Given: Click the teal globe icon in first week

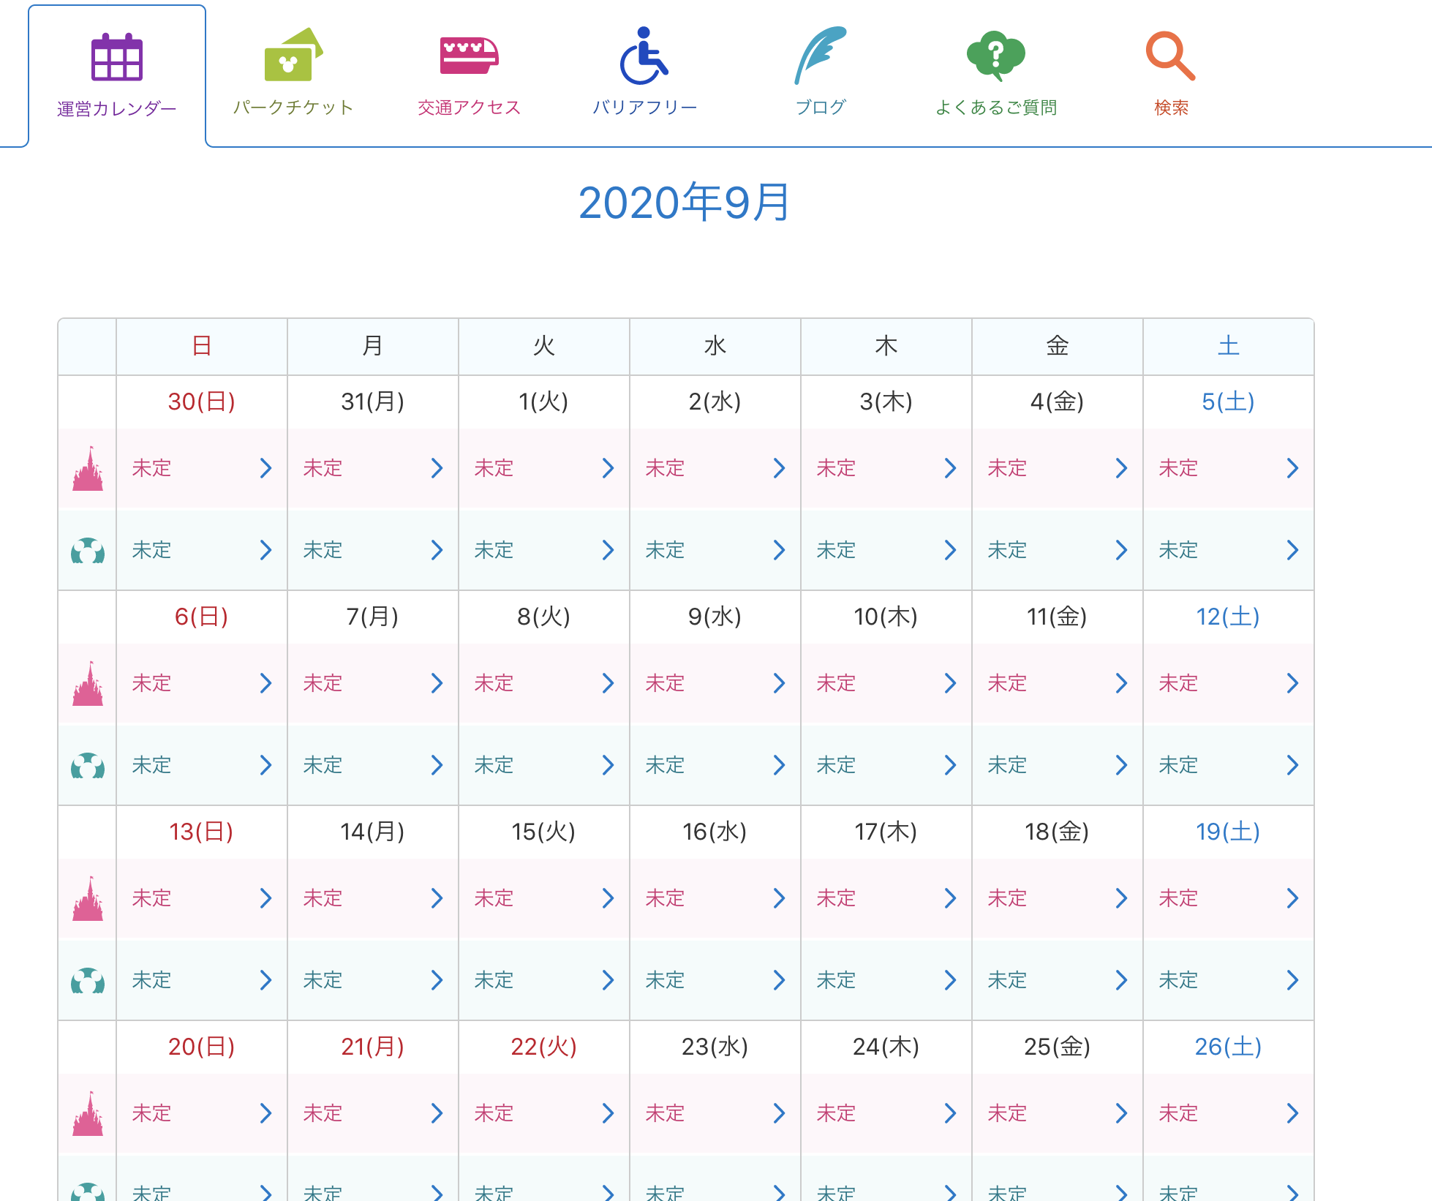Looking at the screenshot, I should (x=88, y=551).
